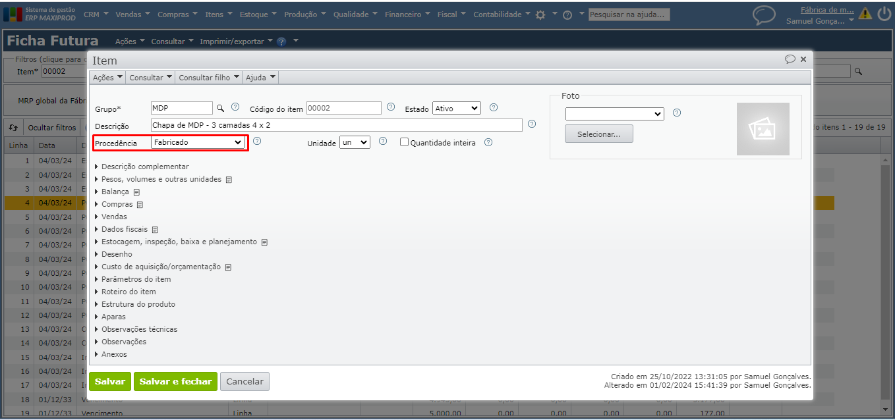
Task: Click the power logout icon
Action: [x=884, y=14]
